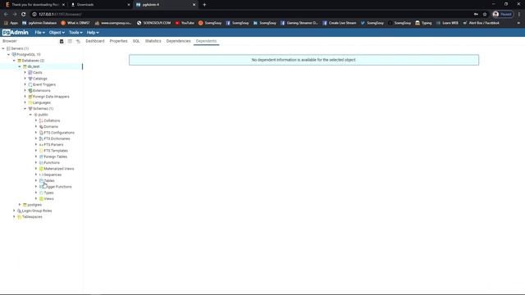The width and height of the screenshot is (525, 295).
Task: Open the Help menu
Action: pos(93,33)
